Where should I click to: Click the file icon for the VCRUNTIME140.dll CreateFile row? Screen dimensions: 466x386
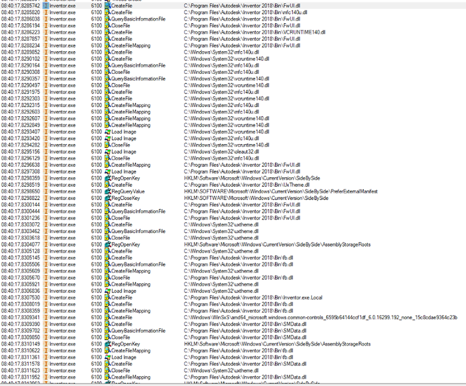[108, 32]
